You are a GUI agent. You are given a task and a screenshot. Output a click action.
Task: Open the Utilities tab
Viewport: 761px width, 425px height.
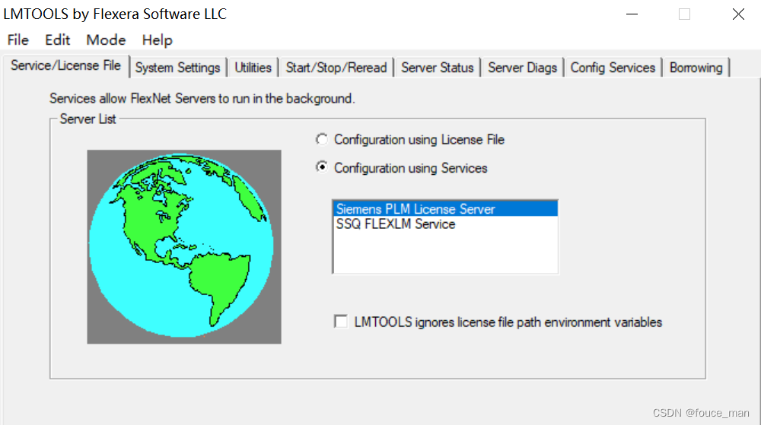[253, 68]
